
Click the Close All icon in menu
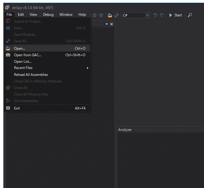8,88
